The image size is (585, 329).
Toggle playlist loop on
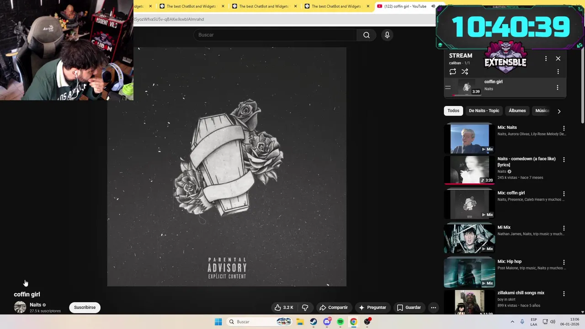point(452,72)
